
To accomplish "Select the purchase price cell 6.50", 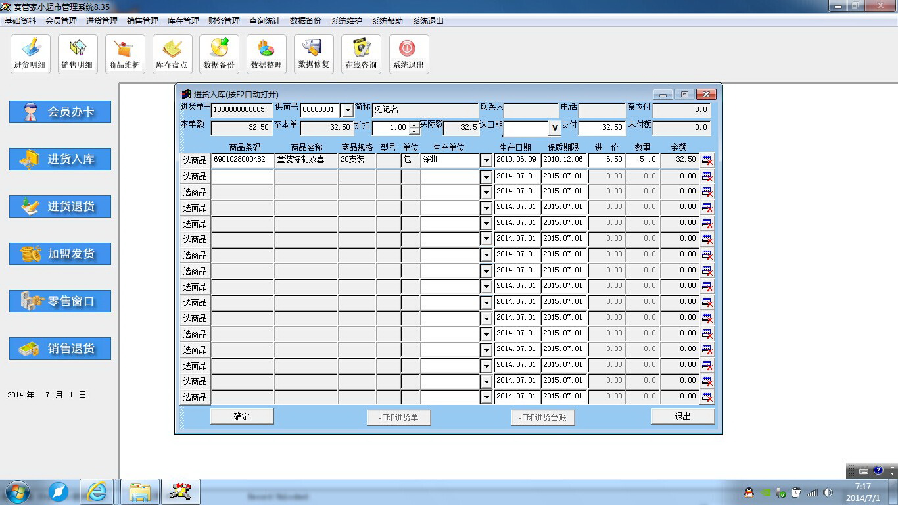I will (607, 160).
